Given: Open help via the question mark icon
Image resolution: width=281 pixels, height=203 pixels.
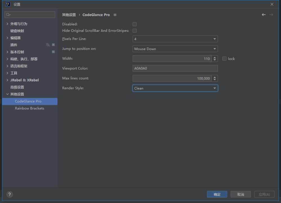Looking at the screenshot, I should [9, 194].
